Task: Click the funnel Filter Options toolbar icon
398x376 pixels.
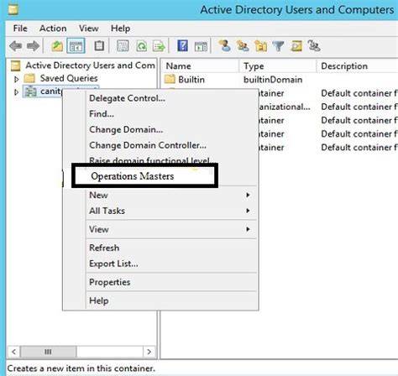Action: click(278, 46)
